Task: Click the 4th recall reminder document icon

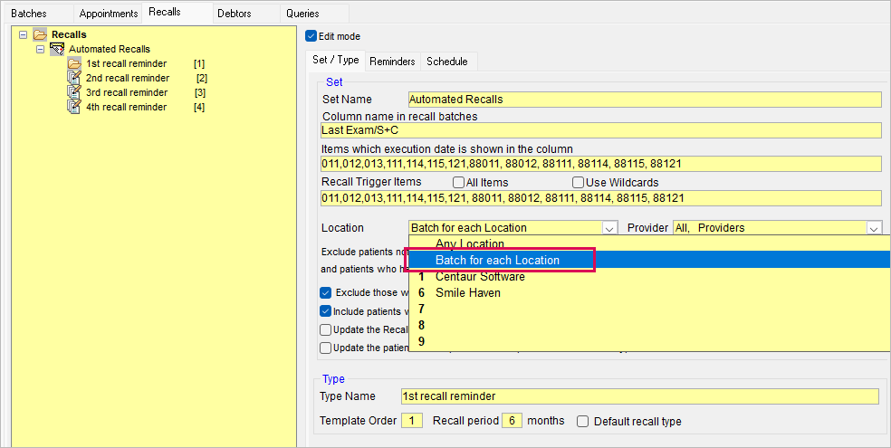Action: [x=74, y=107]
